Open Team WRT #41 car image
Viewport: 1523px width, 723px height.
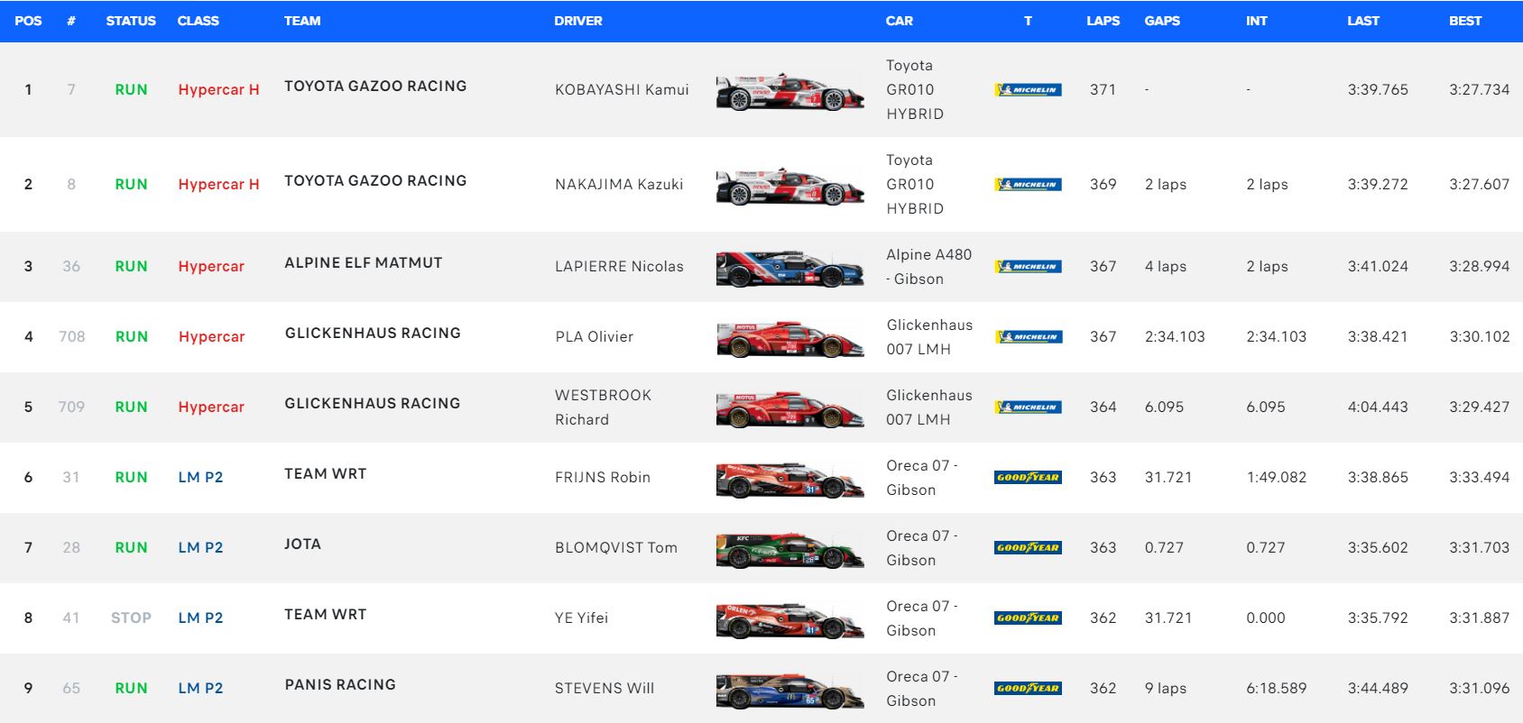pyautogui.click(x=789, y=620)
